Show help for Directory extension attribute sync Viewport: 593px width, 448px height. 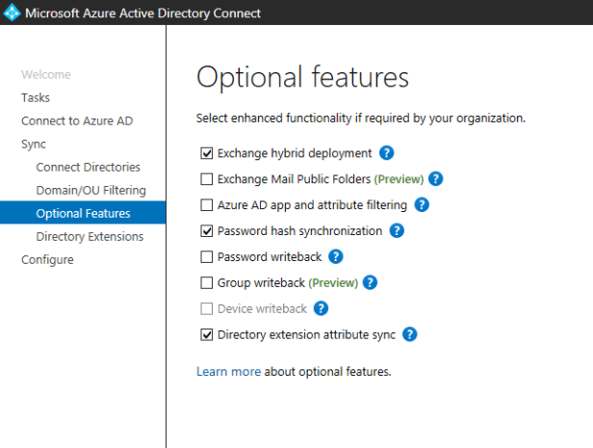tap(409, 335)
